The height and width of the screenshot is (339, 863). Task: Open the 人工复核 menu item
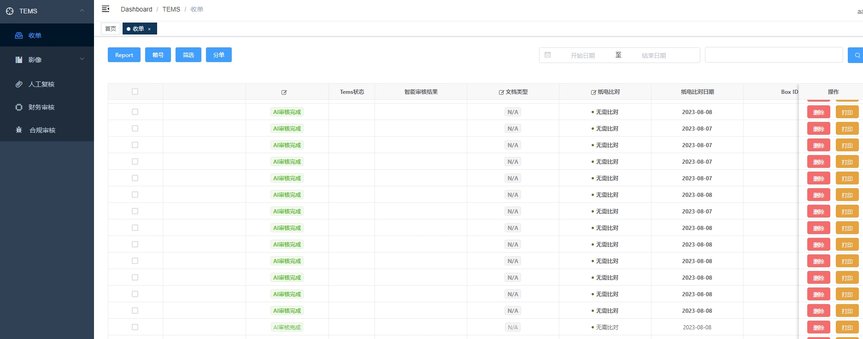[47, 84]
